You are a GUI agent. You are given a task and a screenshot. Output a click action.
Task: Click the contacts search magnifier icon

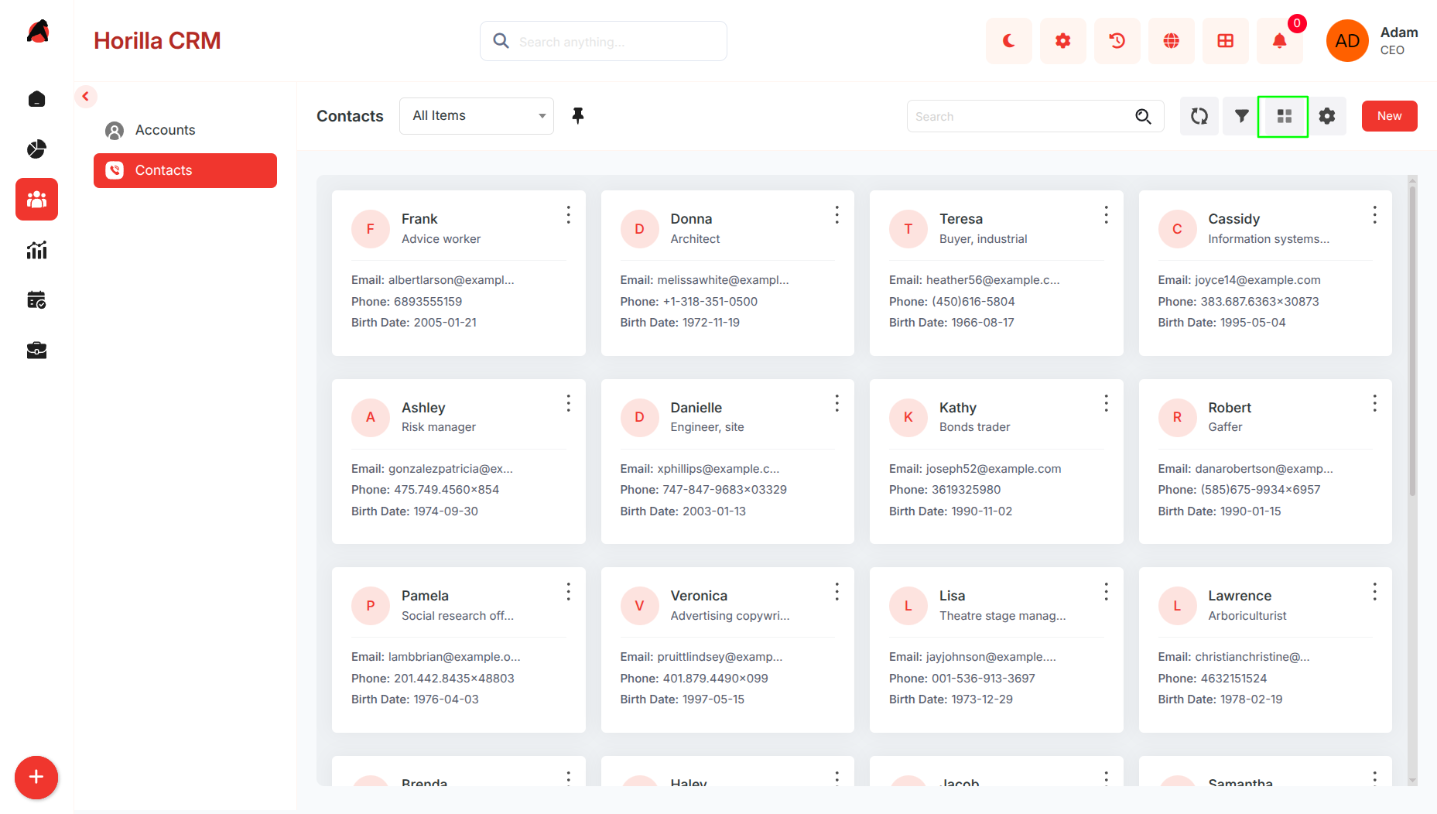tap(1143, 116)
